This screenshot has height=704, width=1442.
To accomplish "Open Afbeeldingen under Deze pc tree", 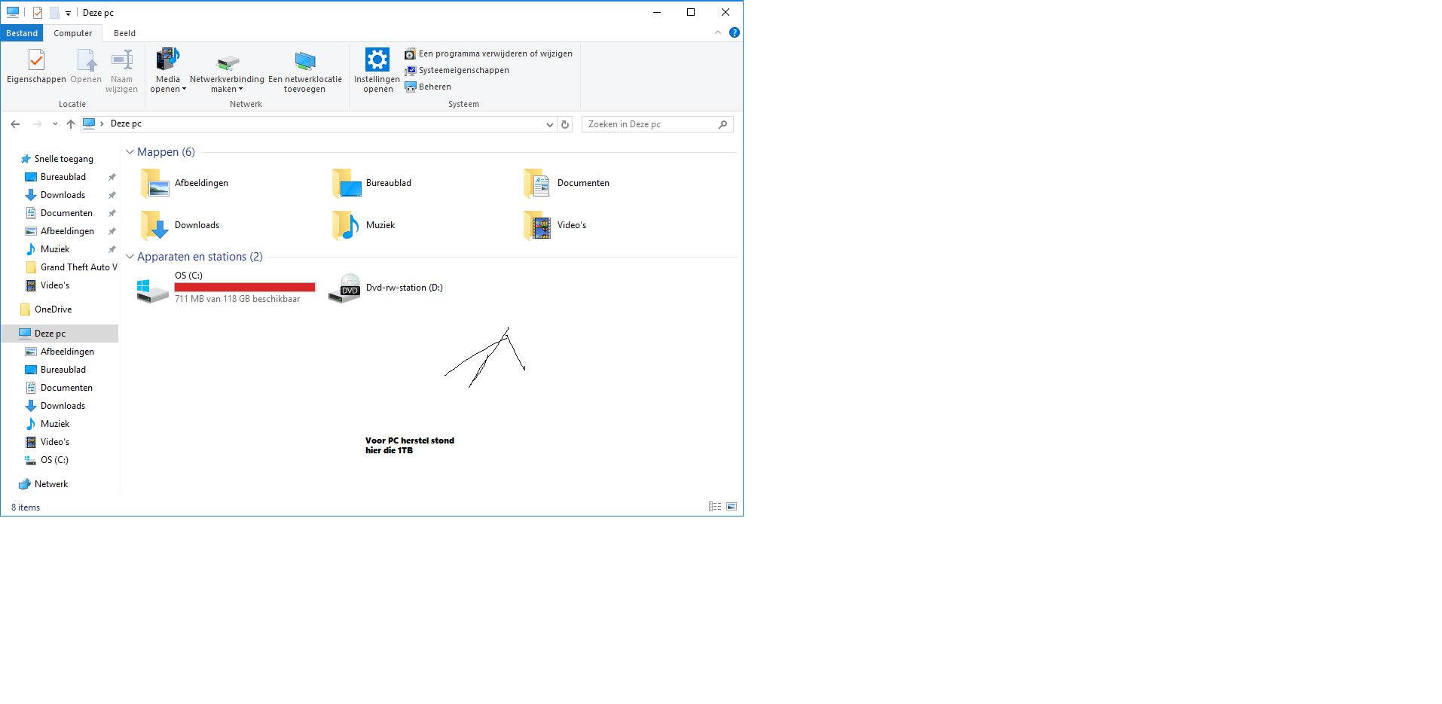I will pos(67,352).
